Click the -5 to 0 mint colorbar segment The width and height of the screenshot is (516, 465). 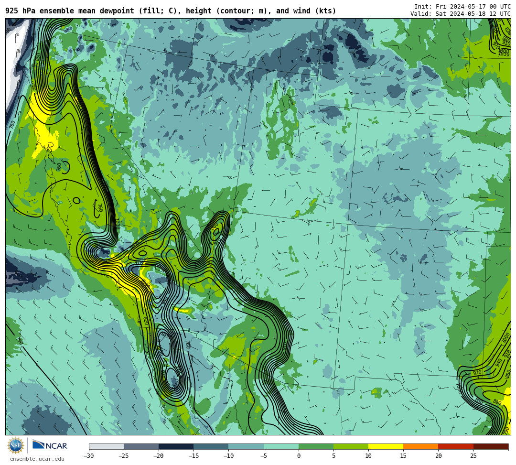coord(281,446)
